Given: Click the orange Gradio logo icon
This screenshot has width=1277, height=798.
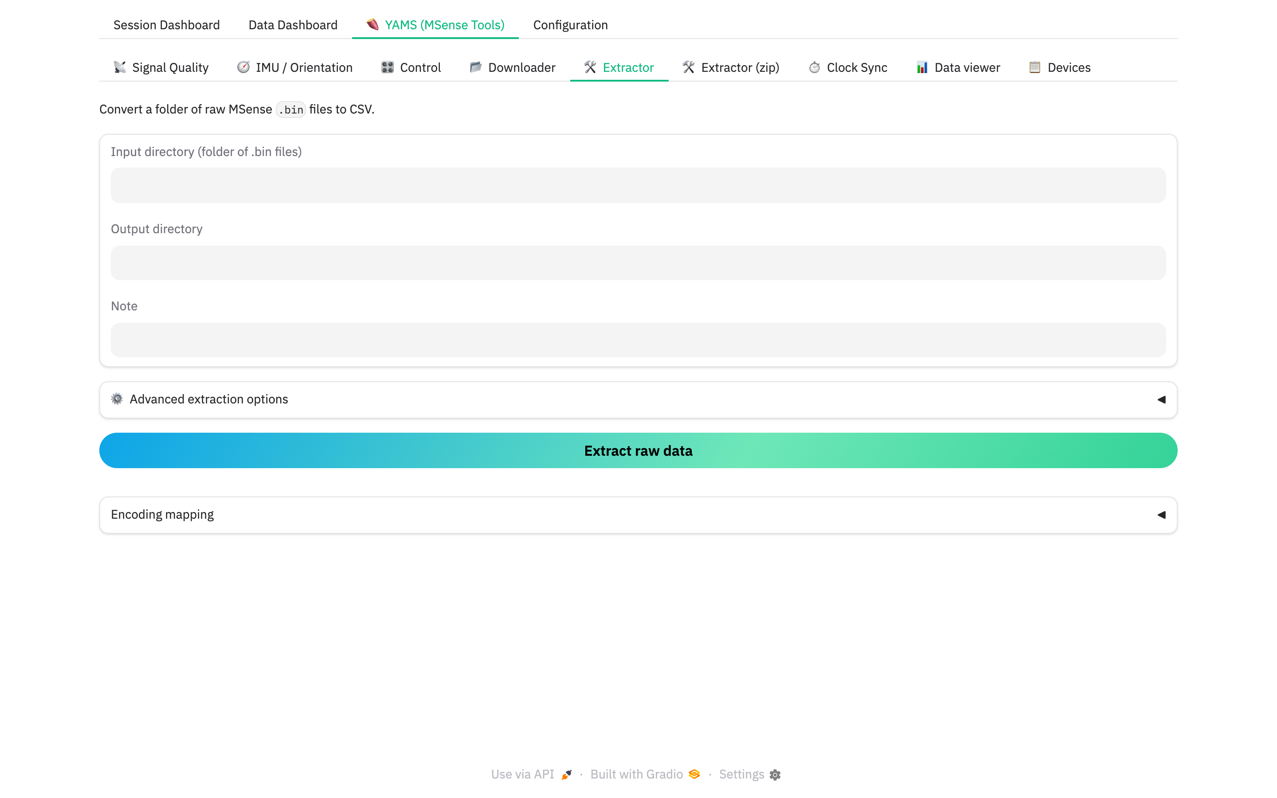Looking at the screenshot, I should pyautogui.click(x=694, y=774).
